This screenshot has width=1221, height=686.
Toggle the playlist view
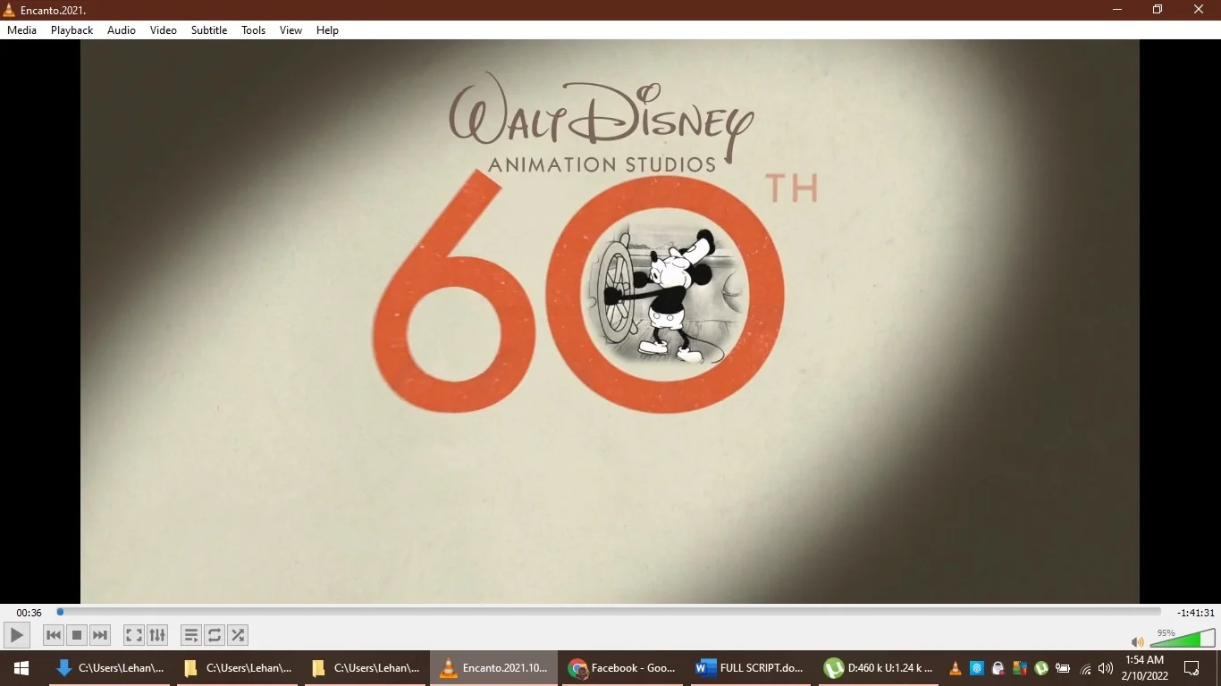[x=191, y=635]
